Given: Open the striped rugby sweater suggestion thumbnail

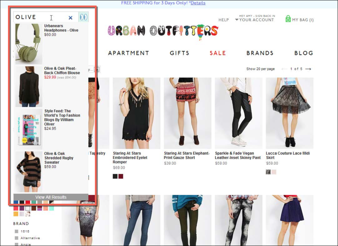Looking at the screenshot, I should (29, 172).
